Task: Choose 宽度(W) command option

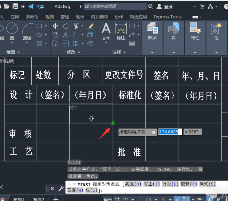Action: click(75, 190)
